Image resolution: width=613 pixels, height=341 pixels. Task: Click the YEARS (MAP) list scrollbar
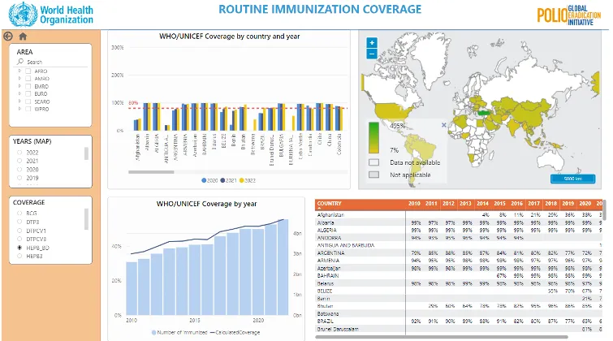[86, 153]
